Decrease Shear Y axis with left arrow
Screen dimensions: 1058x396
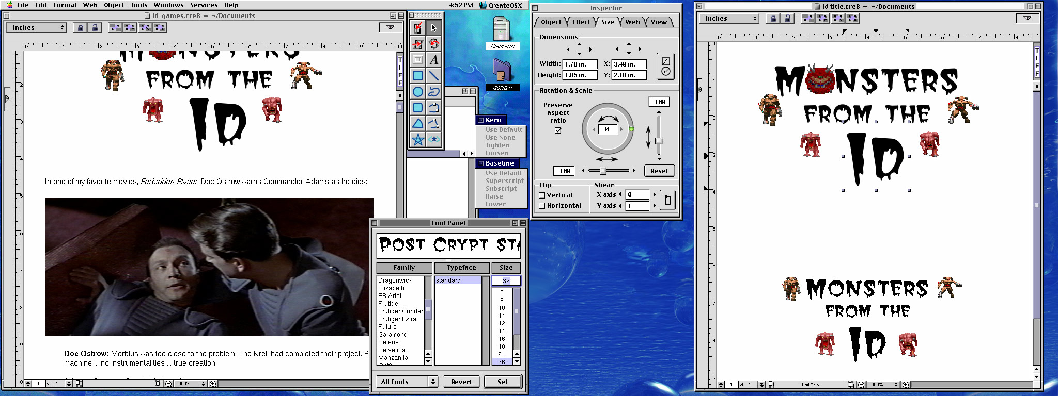click(x=620, y=206)
